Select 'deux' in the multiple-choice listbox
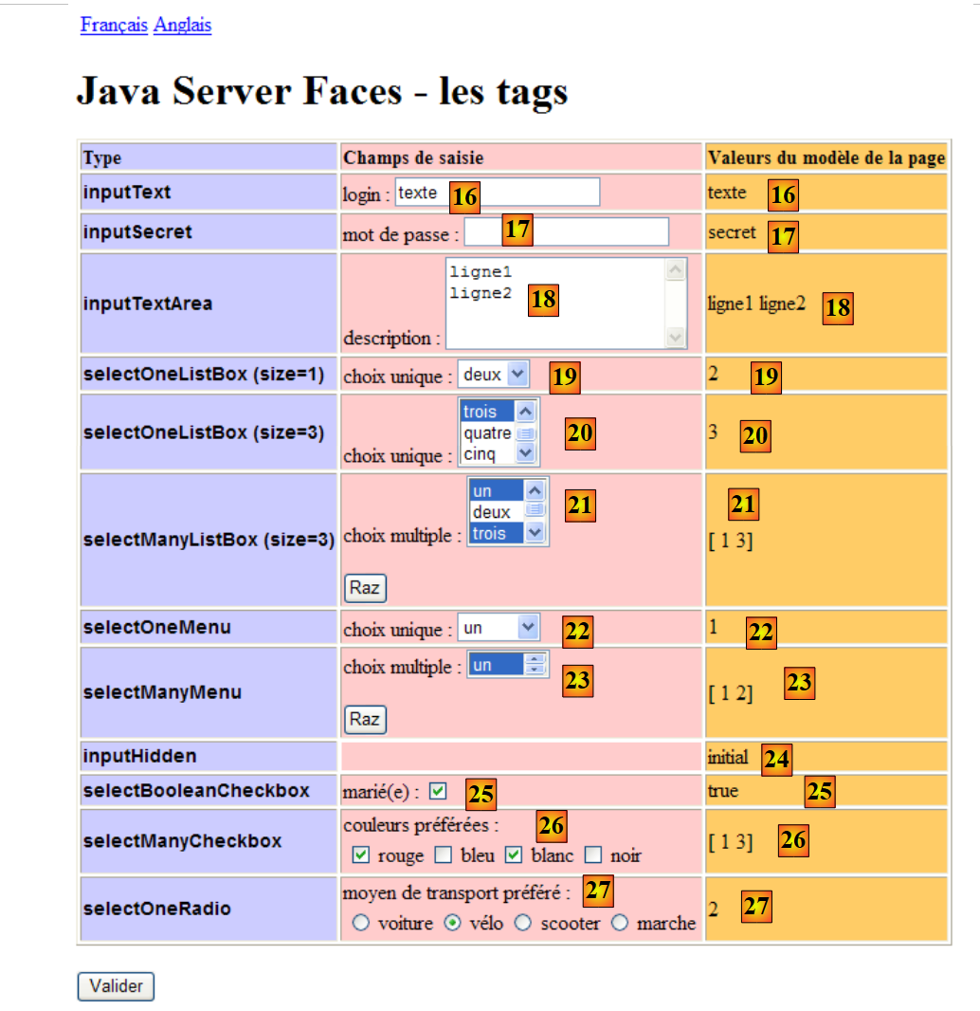 coord(492,512)
